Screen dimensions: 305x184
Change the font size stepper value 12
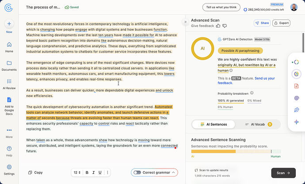[x=77, y=172]
